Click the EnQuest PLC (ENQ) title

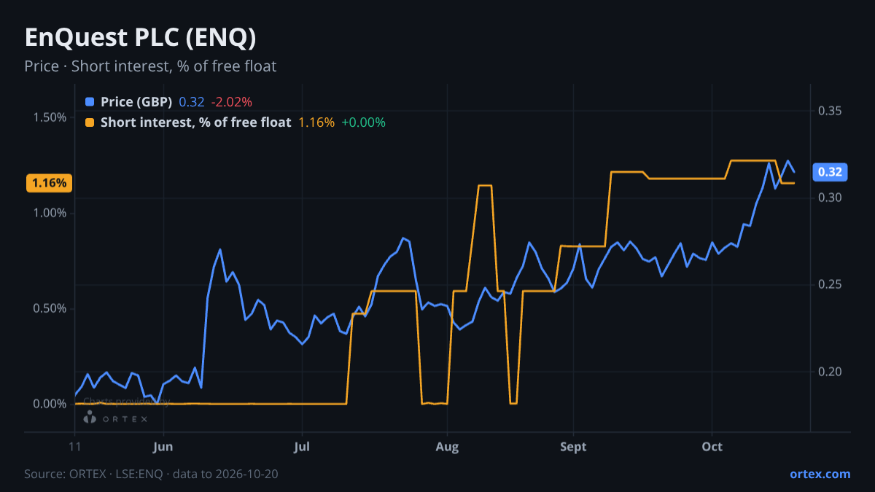click(x=140, y=36)
